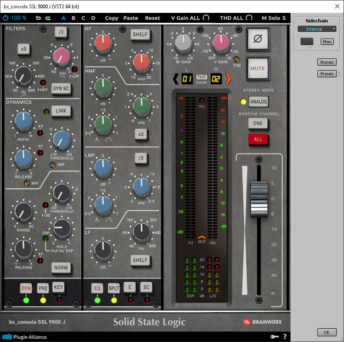This screenshot has width=344, height=342.
Task: Click the question mark help icon
Action: click(x=285, y=337)
